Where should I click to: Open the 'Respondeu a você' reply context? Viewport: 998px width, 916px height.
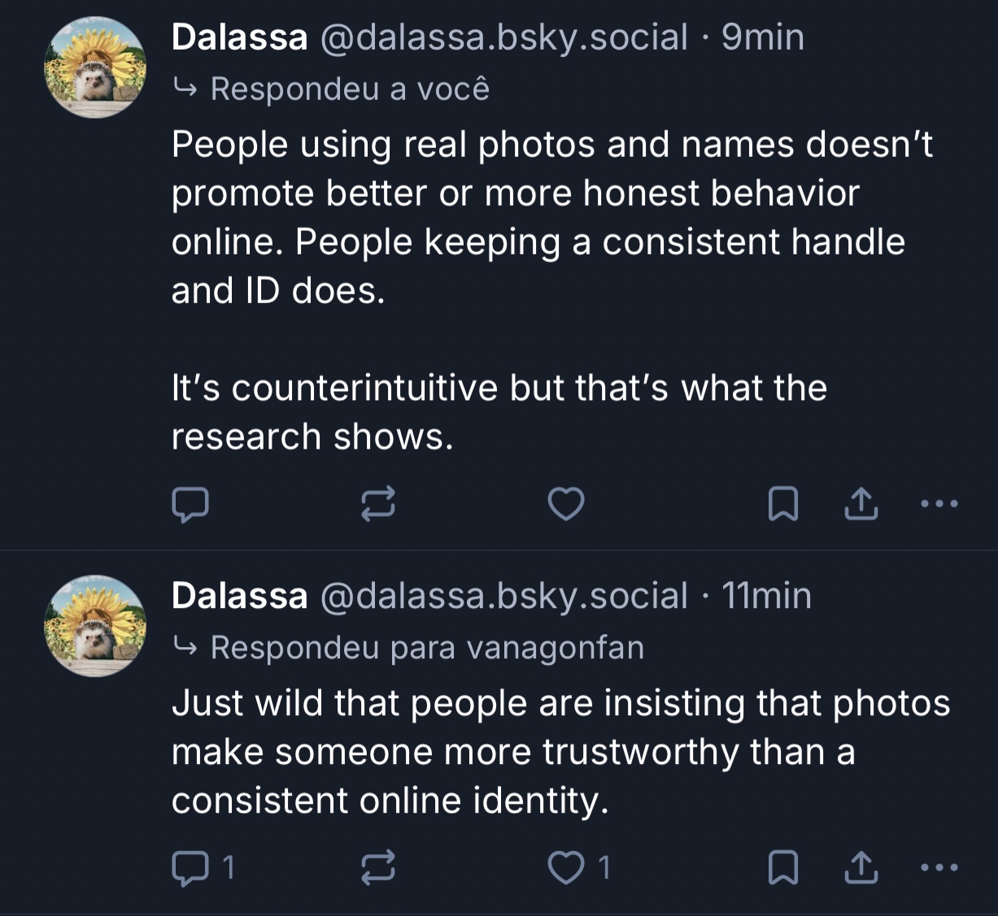pyautogui.click(x=350, y=89)
